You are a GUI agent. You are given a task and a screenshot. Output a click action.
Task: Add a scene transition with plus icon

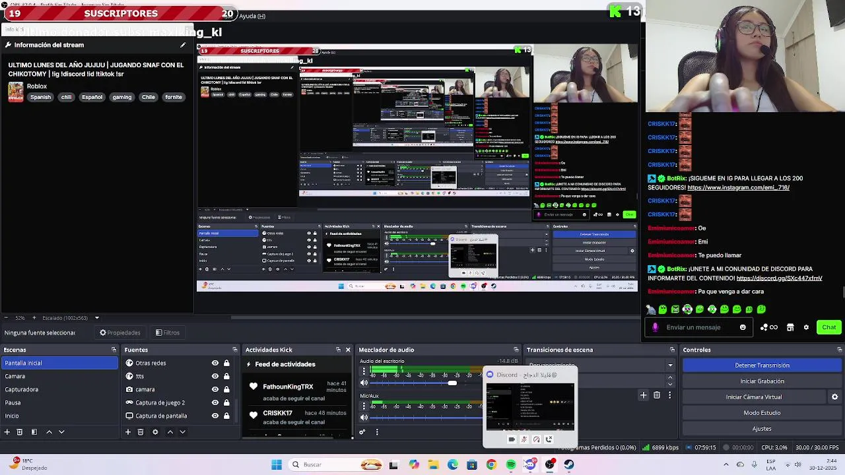[x=644, y=395]
